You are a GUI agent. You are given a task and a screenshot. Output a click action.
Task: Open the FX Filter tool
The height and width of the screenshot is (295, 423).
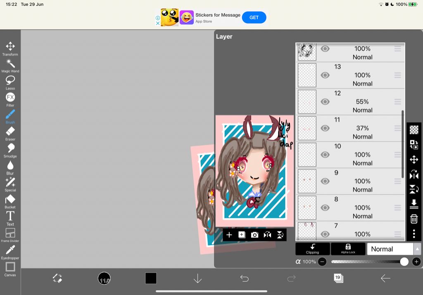pos(10,100)
